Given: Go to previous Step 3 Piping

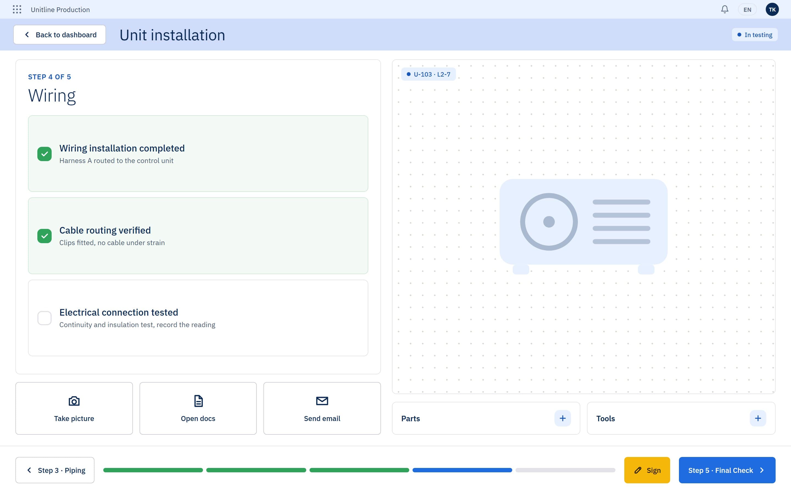Looking at the screenshot, I should pyautogui.click(x=55, y=470).
